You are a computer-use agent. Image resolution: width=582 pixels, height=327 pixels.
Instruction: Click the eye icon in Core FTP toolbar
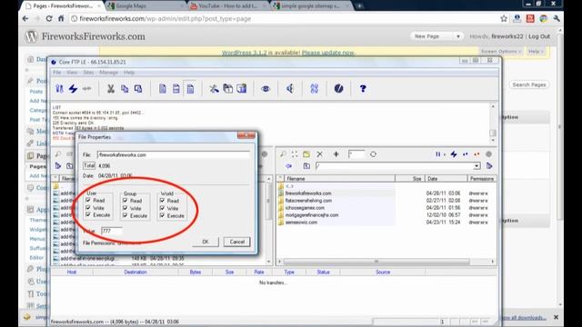[265, 89]
